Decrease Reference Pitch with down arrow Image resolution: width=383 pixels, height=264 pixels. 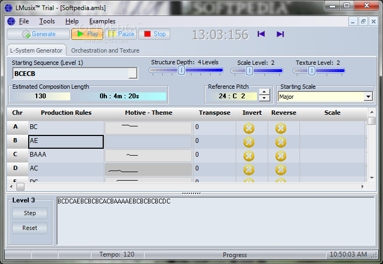[x=264, y=98]
